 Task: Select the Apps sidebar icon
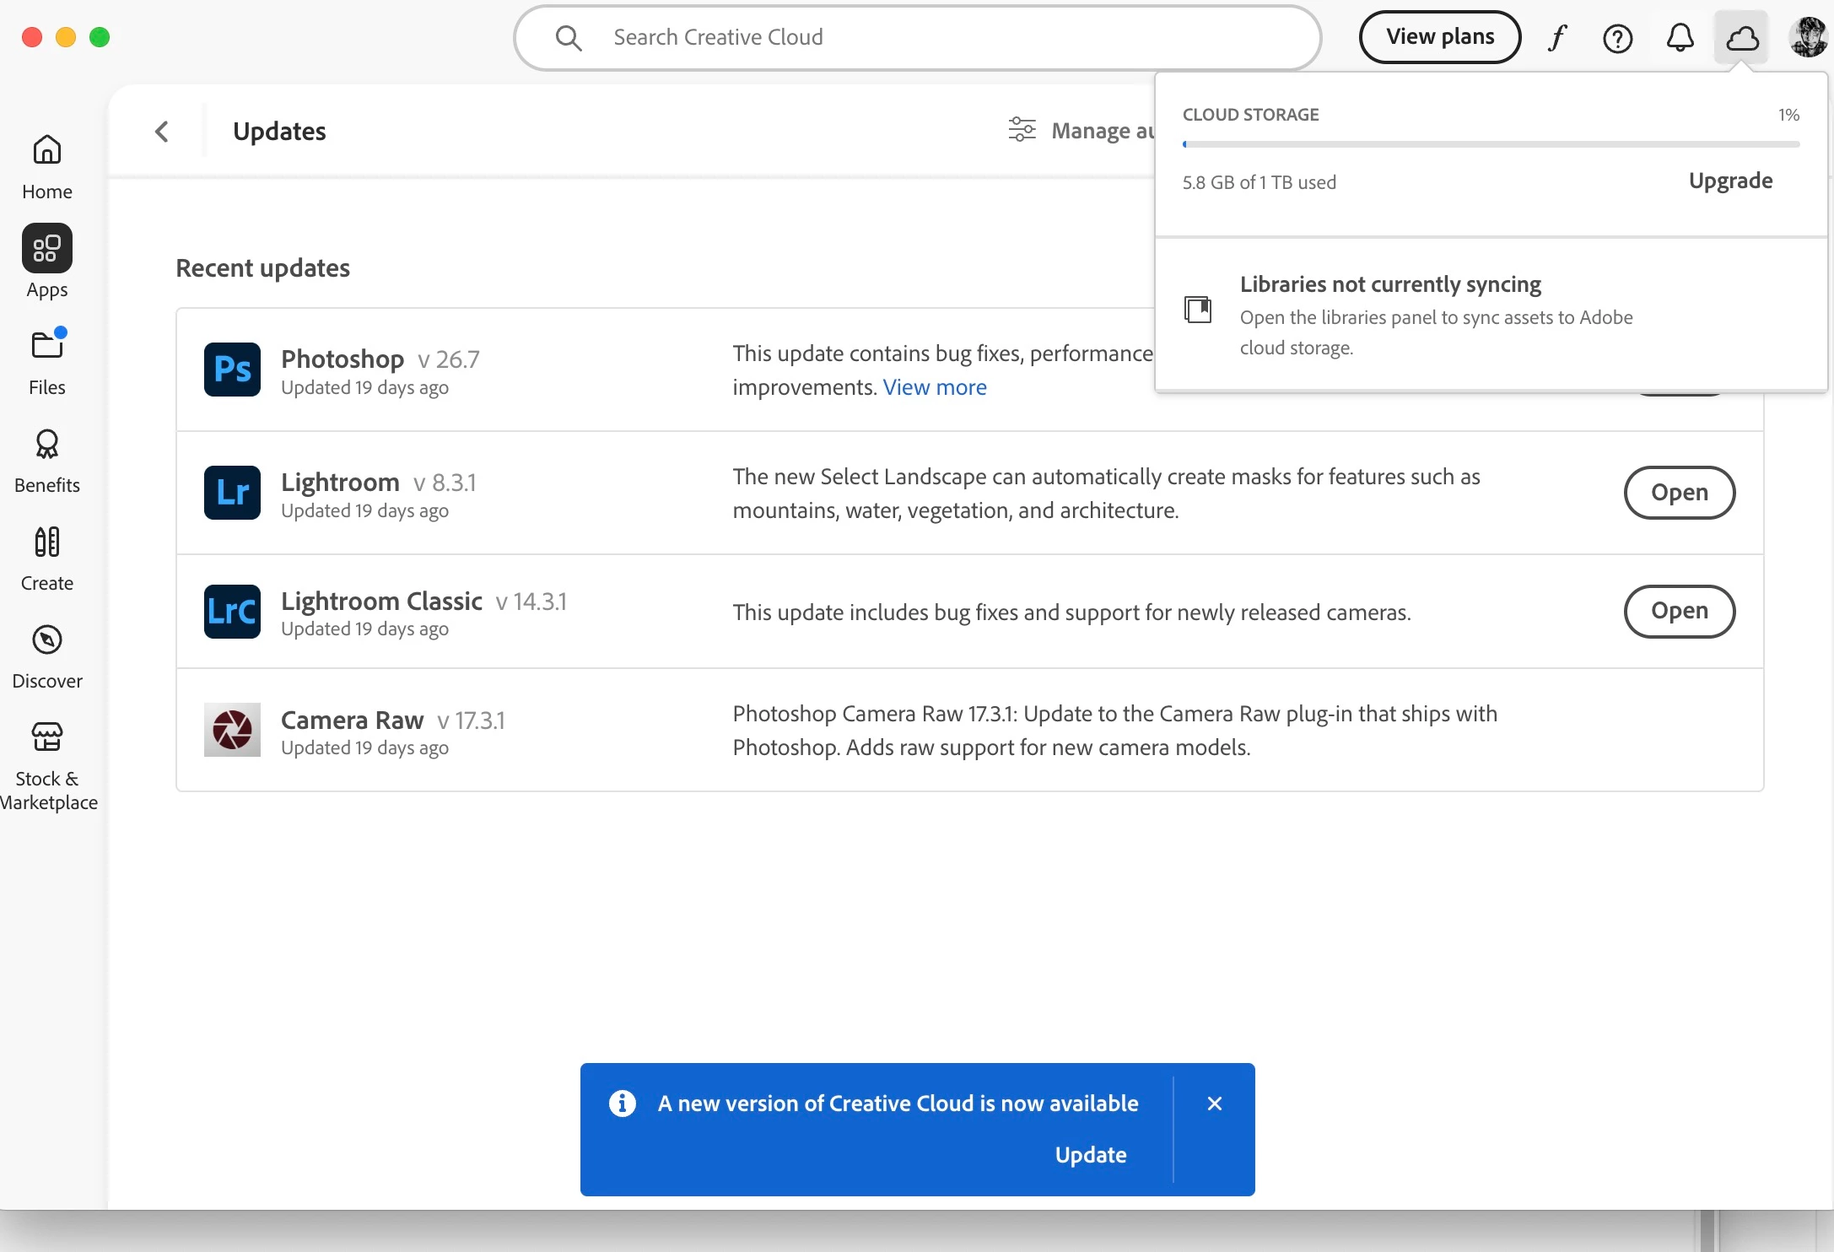(x=47, y=249)
